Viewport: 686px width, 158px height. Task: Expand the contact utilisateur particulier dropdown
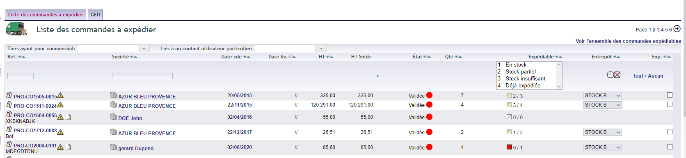pyautogui.click(x=290, y=49)
